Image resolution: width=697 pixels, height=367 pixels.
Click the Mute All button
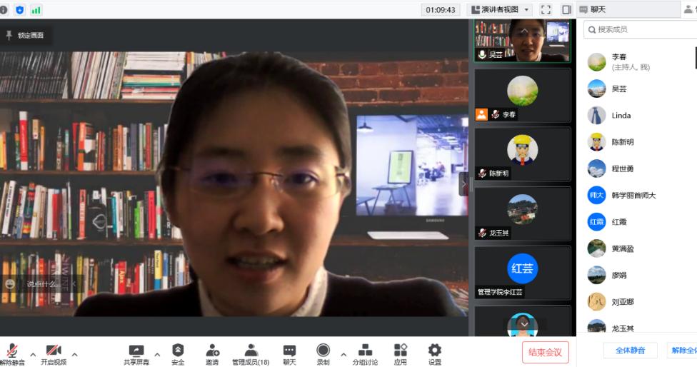[x=630, y=351]
